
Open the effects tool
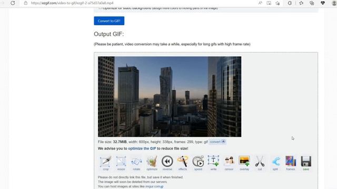click(x=183, y=163)
